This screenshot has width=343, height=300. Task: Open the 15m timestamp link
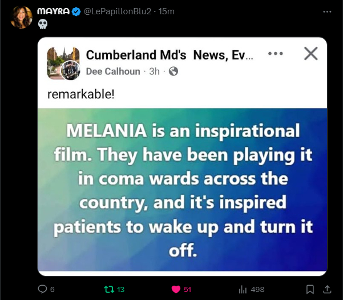pos(167,11)
